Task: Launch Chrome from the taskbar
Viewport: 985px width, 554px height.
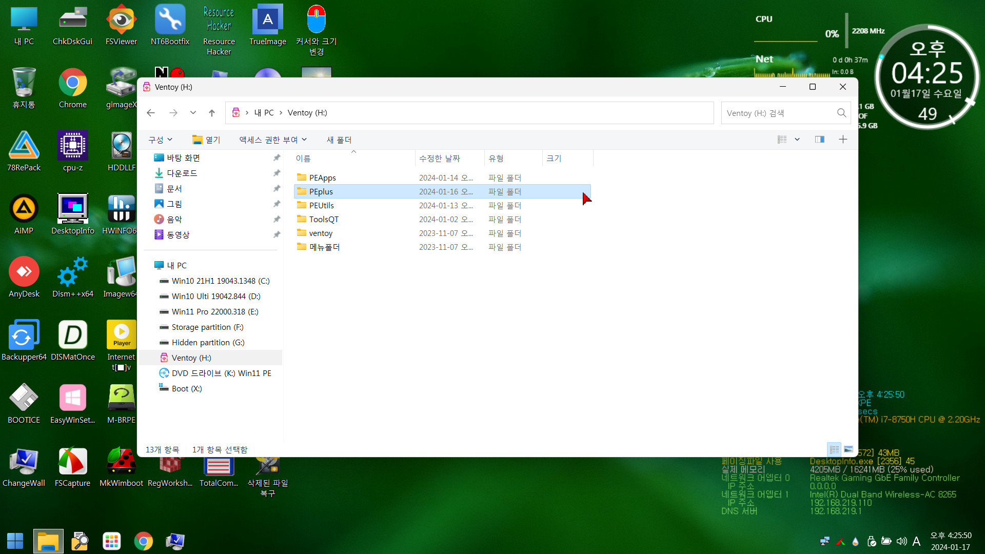Action: tap(143, 541)
